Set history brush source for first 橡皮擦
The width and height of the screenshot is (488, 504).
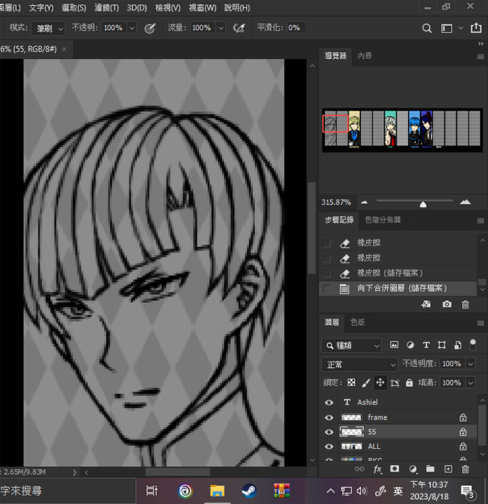pyautogui.click(x=327, y=244)
